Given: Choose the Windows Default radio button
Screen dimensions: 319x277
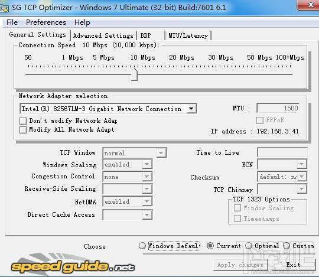Looking at the screenshot, I should point(142,246).
